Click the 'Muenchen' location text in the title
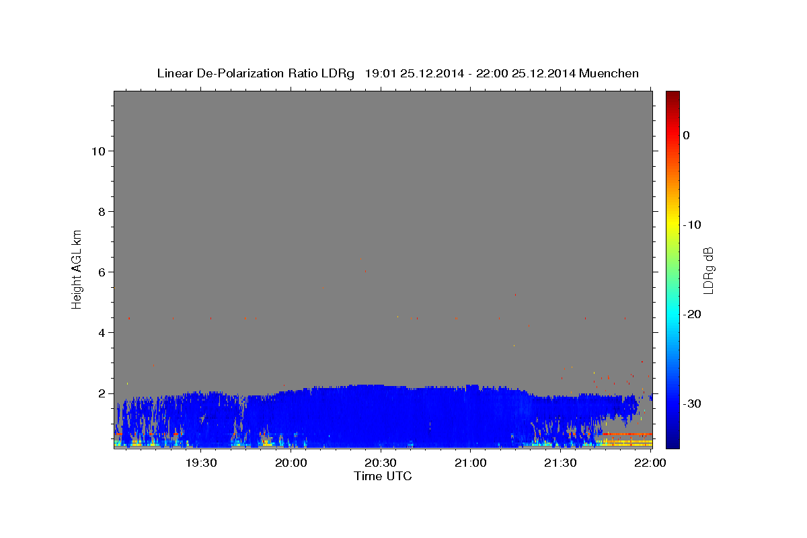The height and width of the screenshot is (538, 807). point(609,73)
